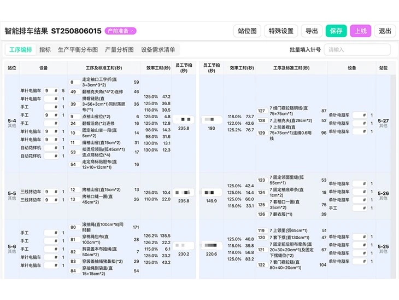Click process number box 49

point(75,92)
